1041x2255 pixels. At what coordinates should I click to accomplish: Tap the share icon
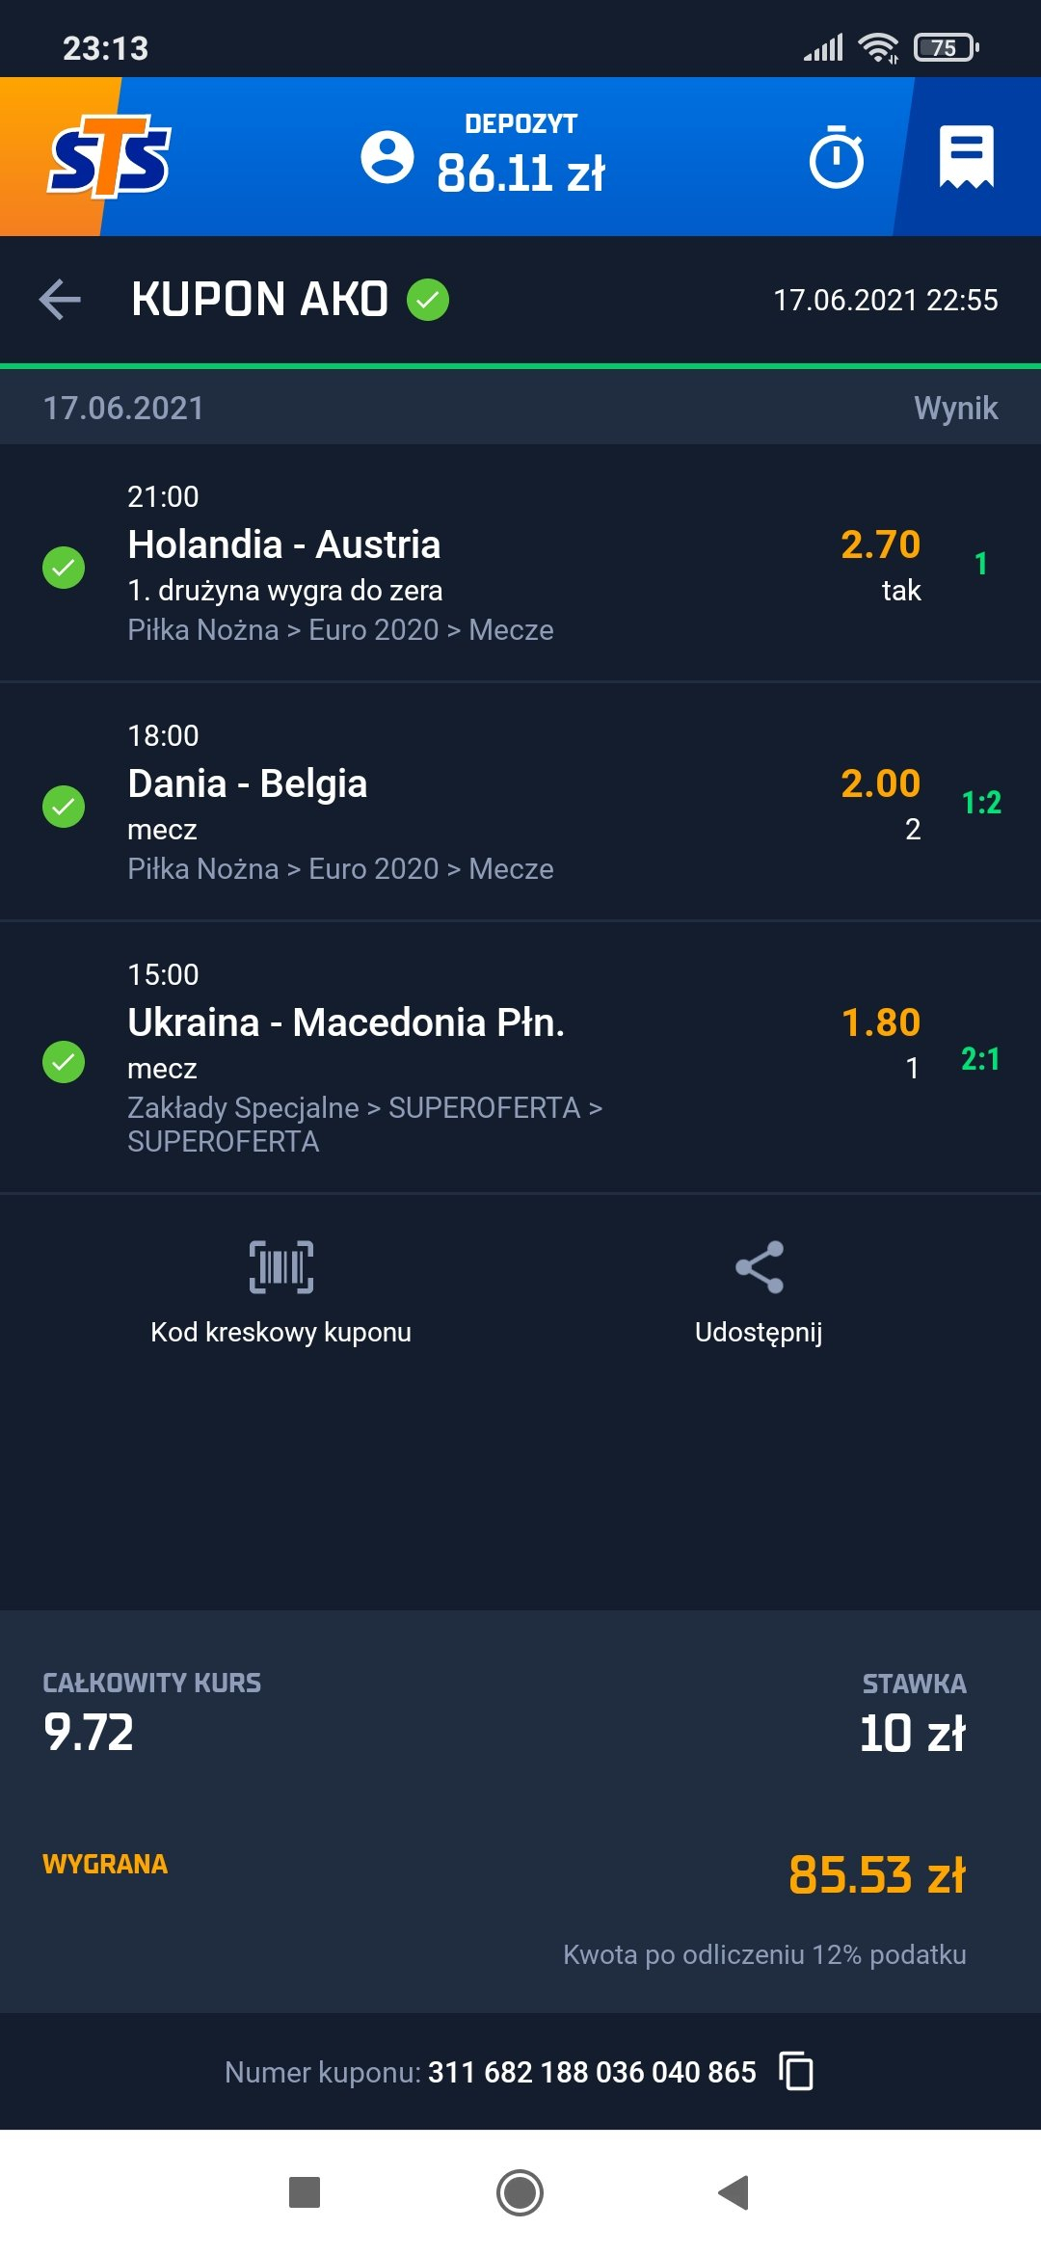[760, 1266]
